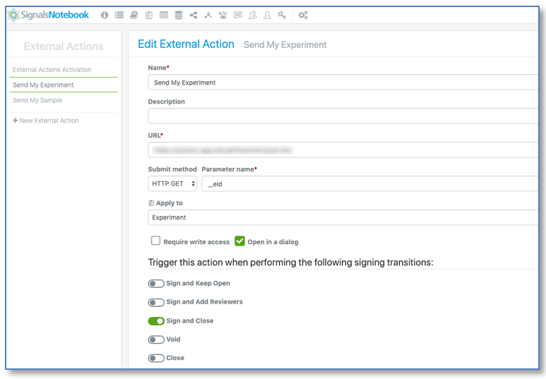Image resolution: width=546 pixels, height=379 pixels.
Task: Open the key icon in the toolbar
Action: point(282,15)
